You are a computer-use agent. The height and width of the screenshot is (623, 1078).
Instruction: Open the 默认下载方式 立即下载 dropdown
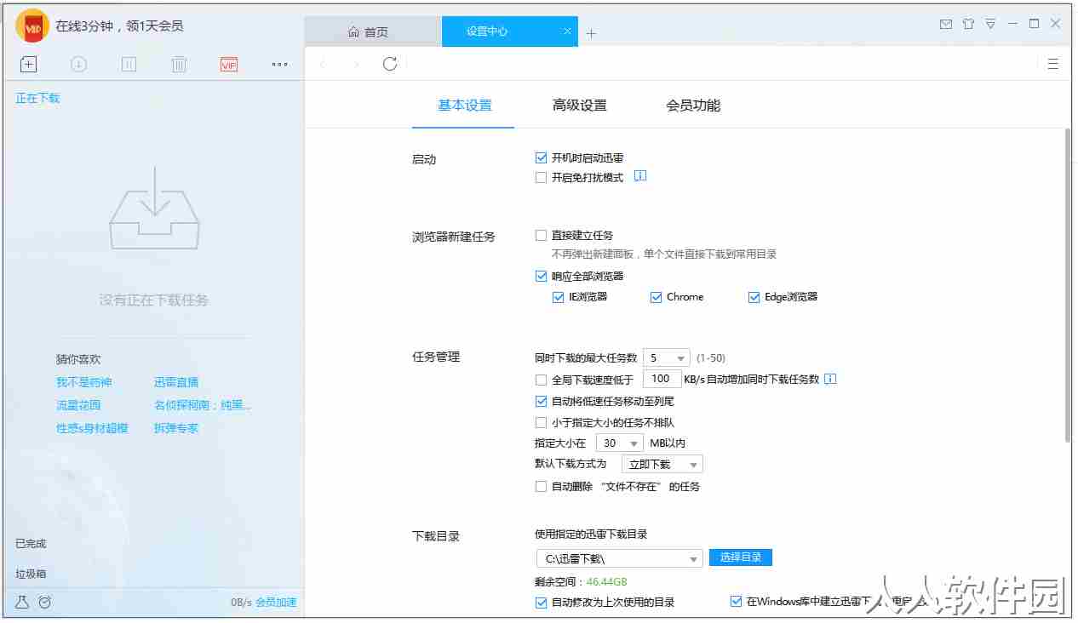[x=662, y=464]
